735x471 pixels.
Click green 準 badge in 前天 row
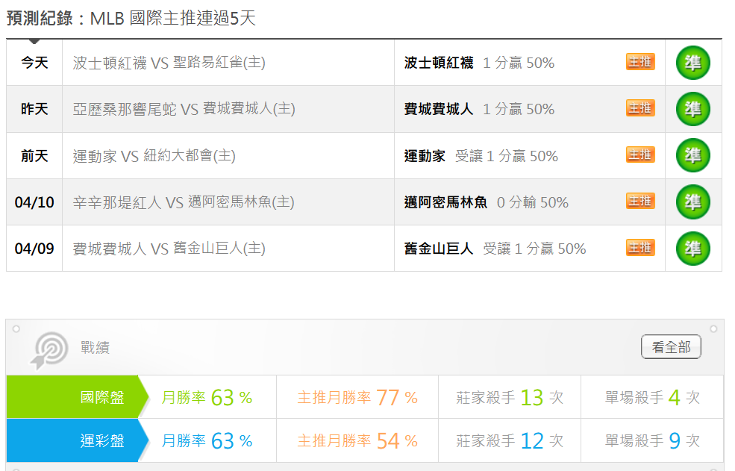[x=692, y=155]
